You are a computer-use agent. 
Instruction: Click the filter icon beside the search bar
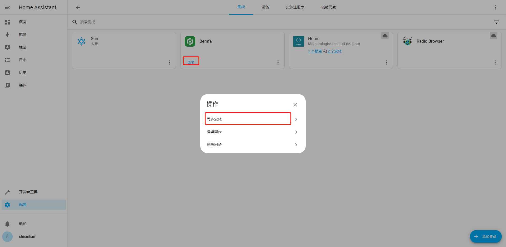tap(497, 22)
